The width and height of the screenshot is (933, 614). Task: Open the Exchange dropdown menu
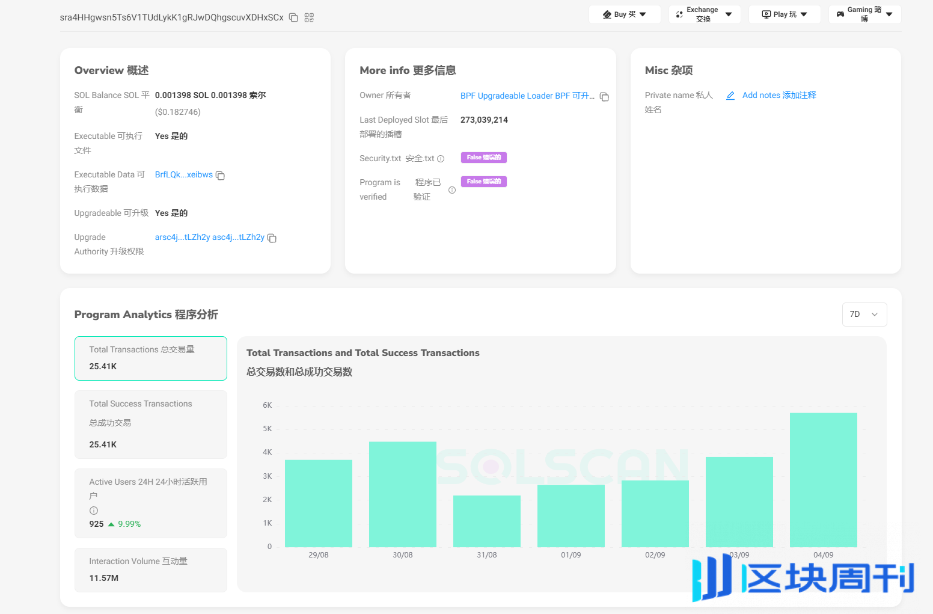coord(705,14)
